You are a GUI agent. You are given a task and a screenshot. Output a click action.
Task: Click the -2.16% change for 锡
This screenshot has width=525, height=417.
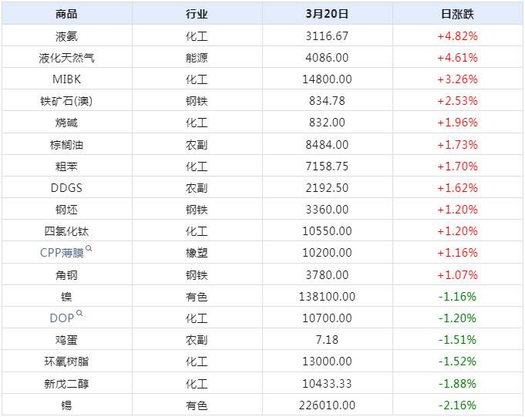pos(457,405)
